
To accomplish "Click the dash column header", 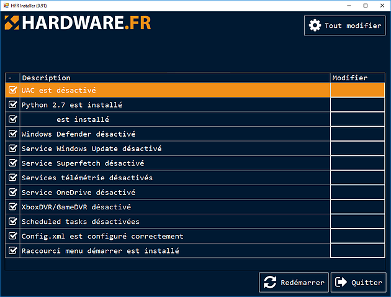I will pos(12,78).
